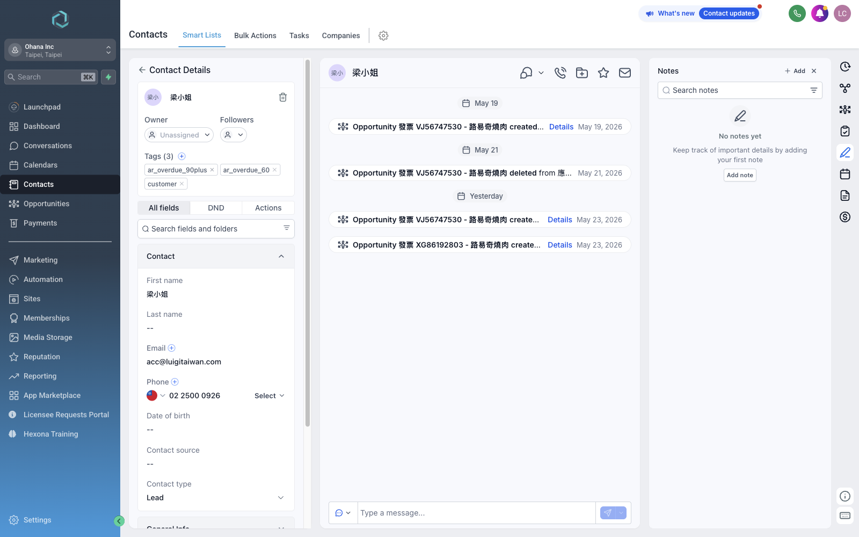The image size is (859, 537).
Task: Open the Tasks tab
Action: (x=299, y=35)
